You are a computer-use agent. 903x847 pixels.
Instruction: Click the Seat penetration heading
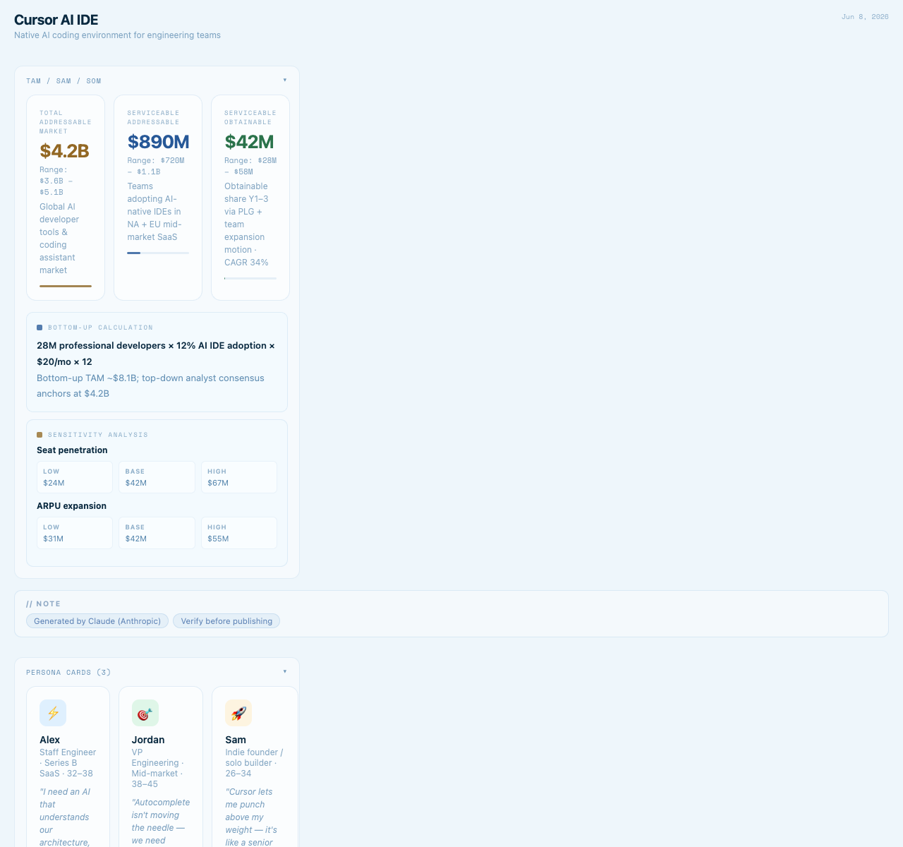coord(72,450)
